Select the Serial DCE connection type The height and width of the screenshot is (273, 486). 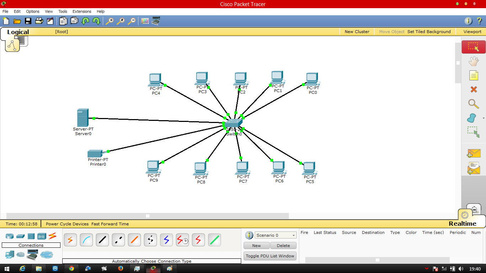[182, 240]
